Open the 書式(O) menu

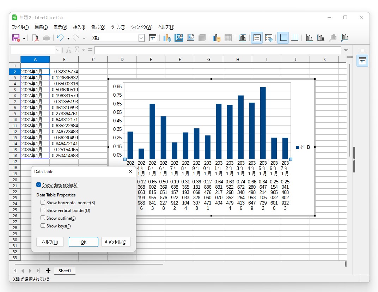tap(98, 27)
